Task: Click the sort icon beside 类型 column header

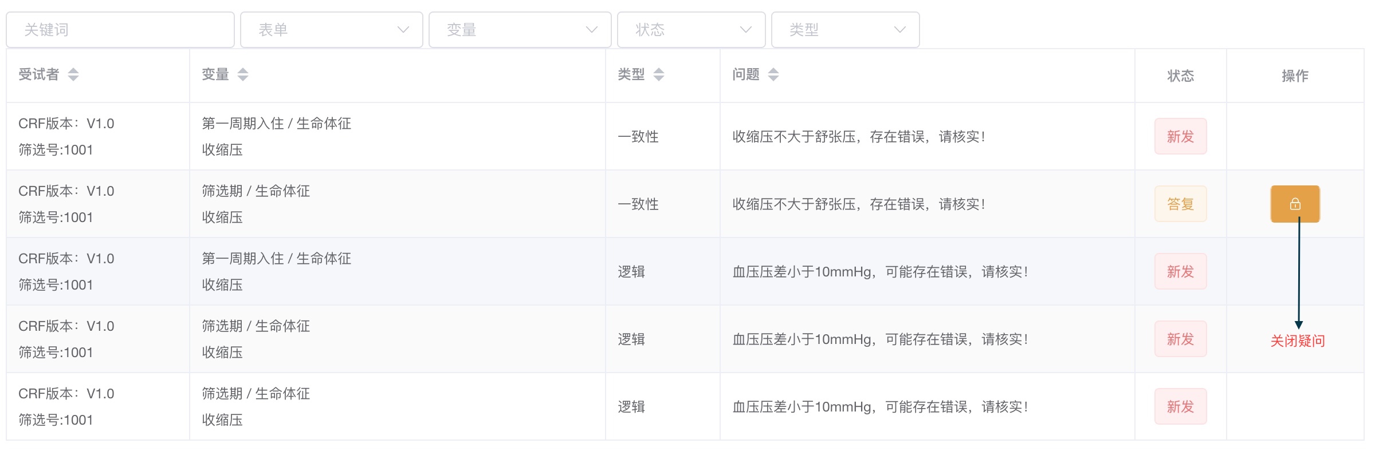Action: (659, 74)
